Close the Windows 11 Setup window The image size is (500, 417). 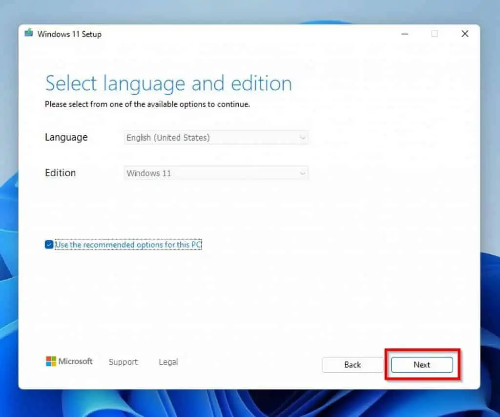coord(464,34)
